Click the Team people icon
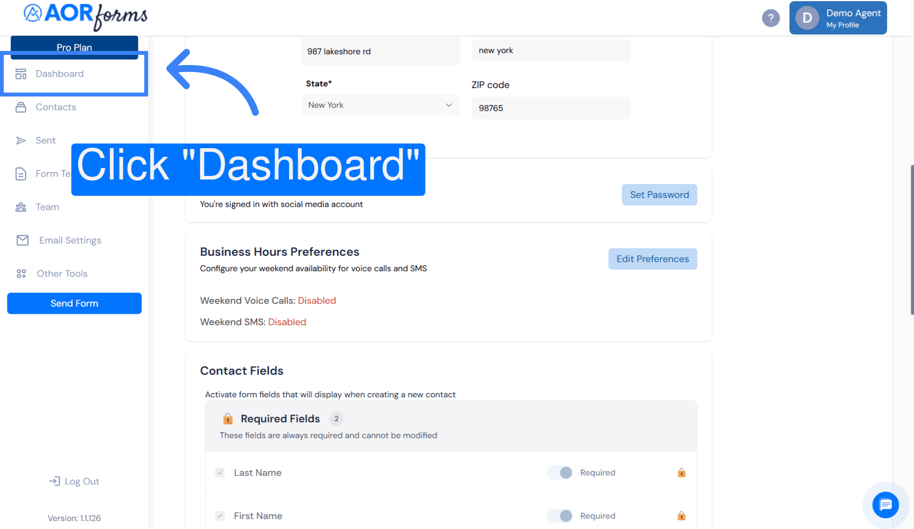The width and height of the screenshot is (914, 529). 21,207
